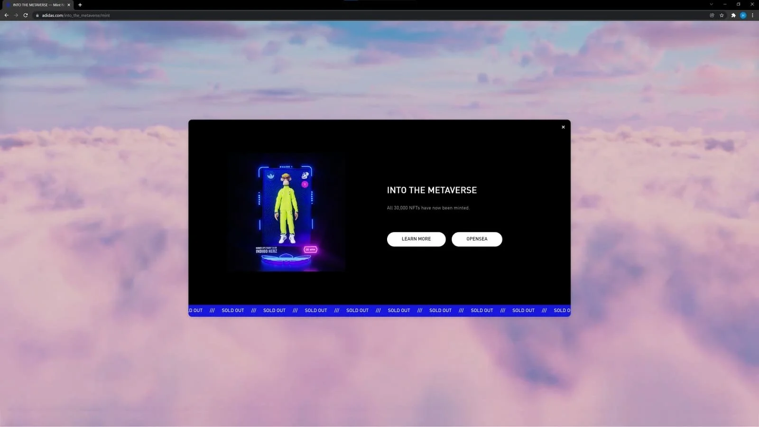Click the browser forward arrow
759x427 pixels.
click(16, 15)
